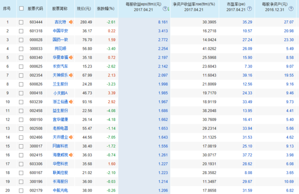Check the box for stock 000150
Viewport: 299px width, 194px height.
click(21, 120)
